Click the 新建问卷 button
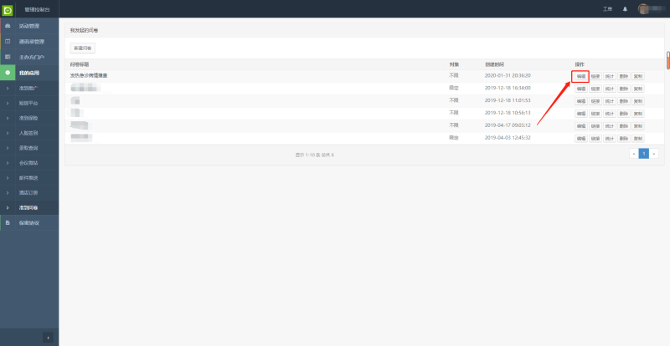 (82, 48)
